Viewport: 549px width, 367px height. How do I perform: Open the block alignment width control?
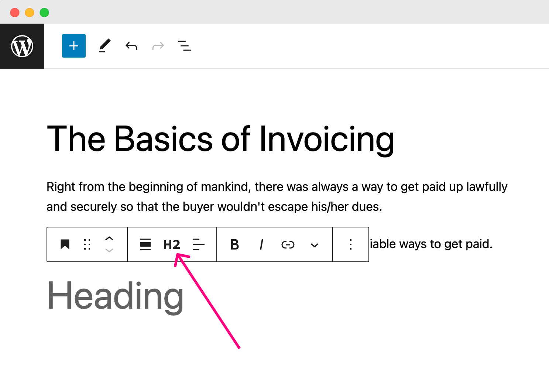pyautogui.click(x=145, y=244)
